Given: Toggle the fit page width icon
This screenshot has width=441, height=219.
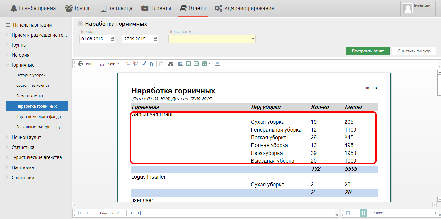Looking at the screenshot, I should pos(217,64).
